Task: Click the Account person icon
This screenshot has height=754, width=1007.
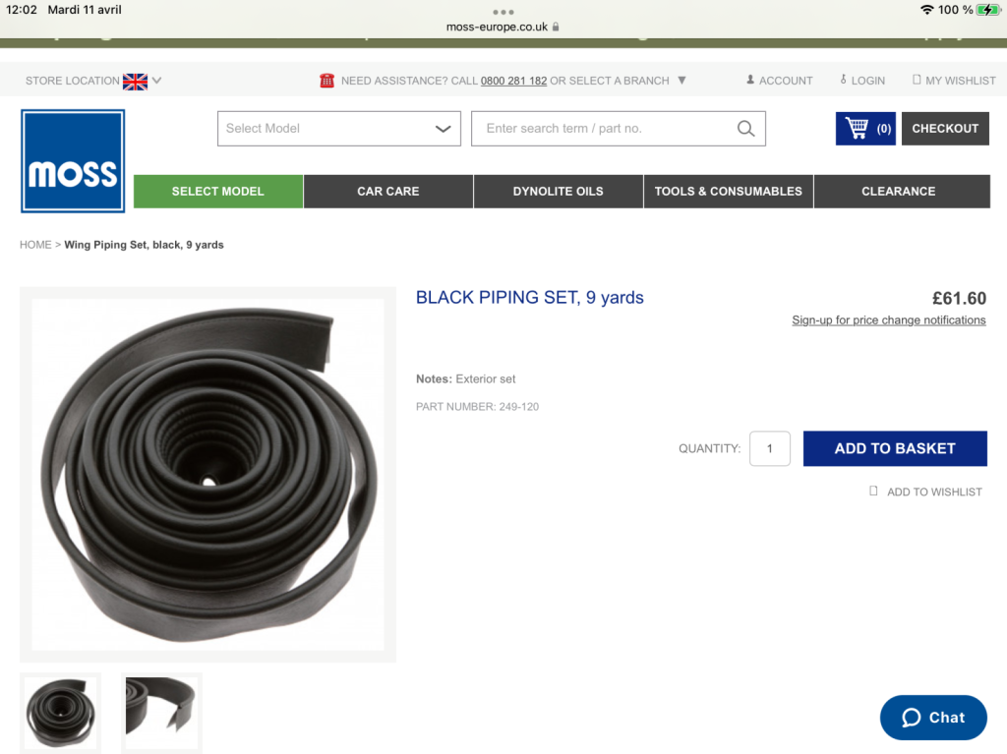Action: click(750, 80)
